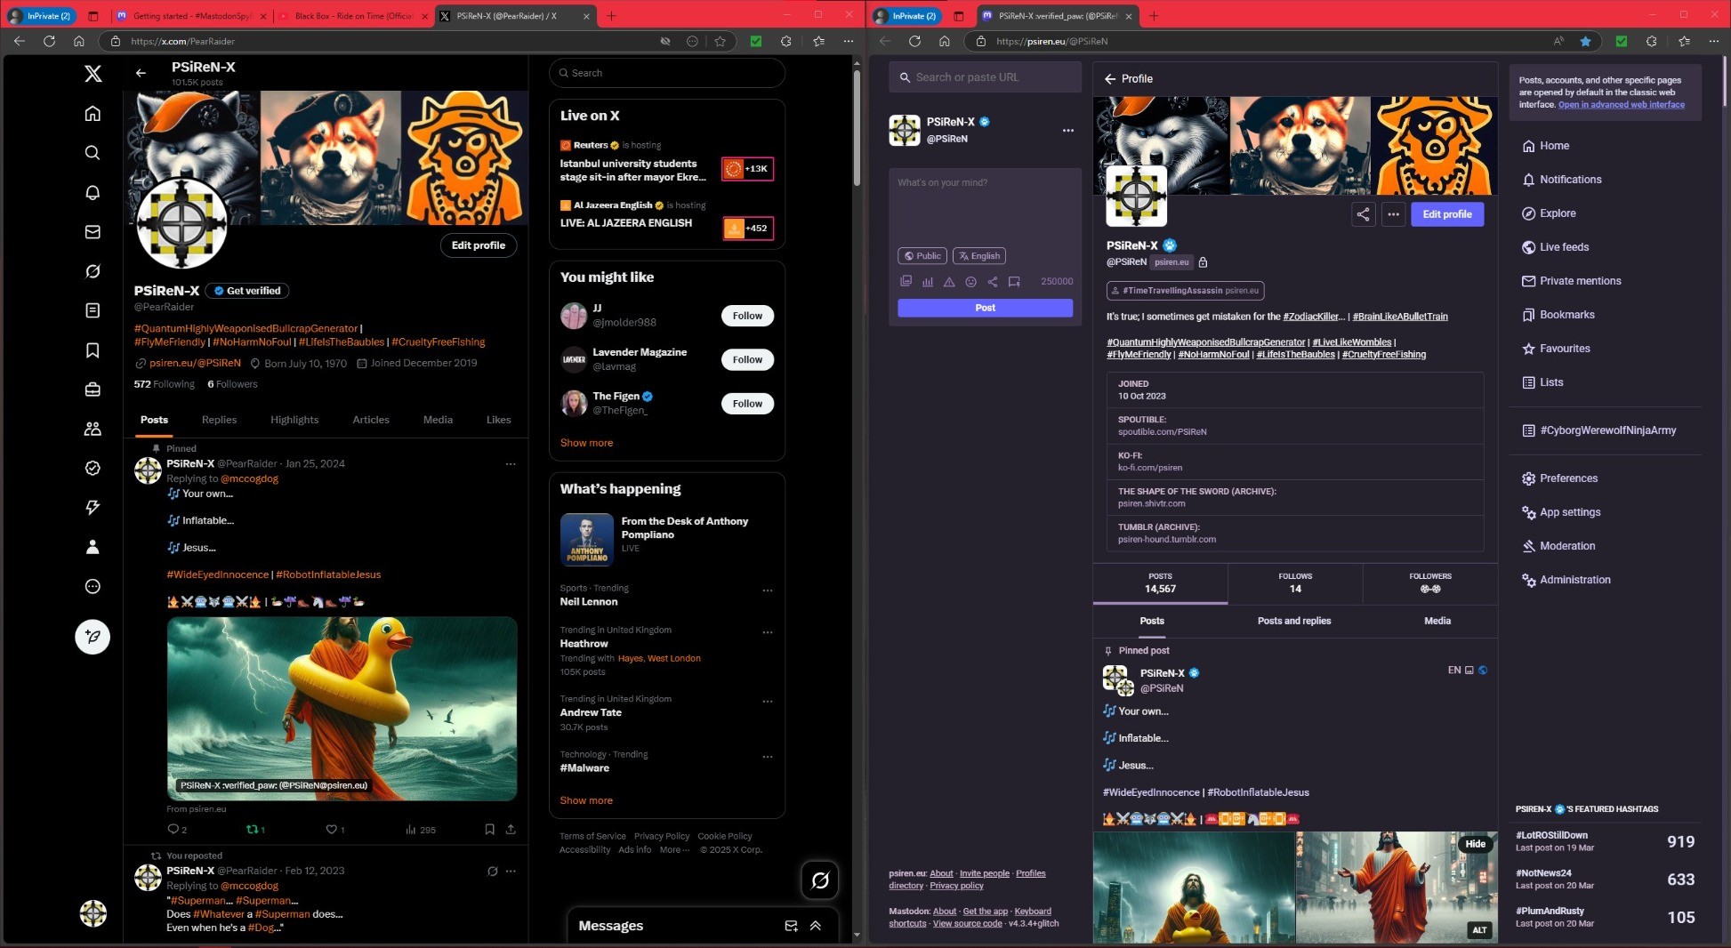Open X notifications bell icon
Viewport: 1731px width, 948px height.
click(93, 192)
